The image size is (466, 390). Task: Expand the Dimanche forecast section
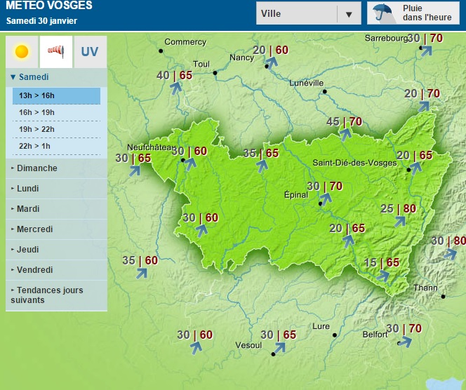36,168
